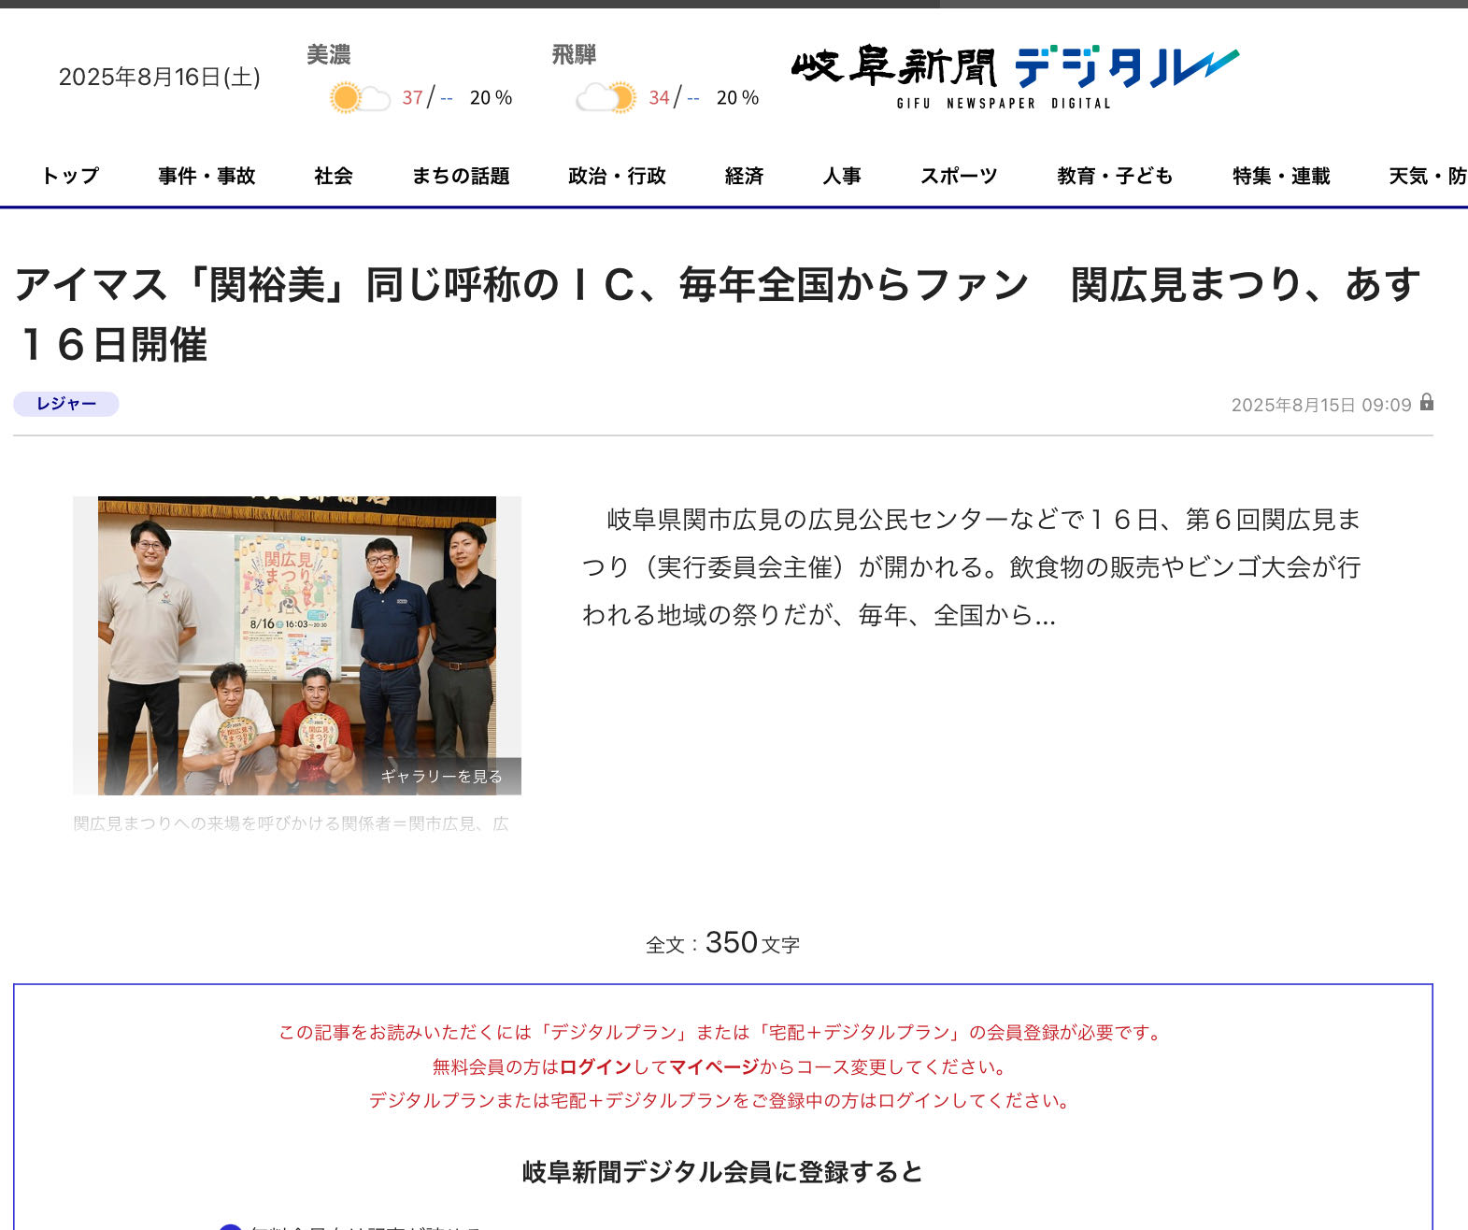Open the 政治・行政 category
This screenshot has width=1468, height=1230.
(617, 176)
